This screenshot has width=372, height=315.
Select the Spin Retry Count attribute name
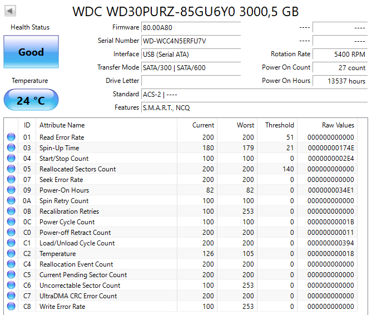point(64,201)
